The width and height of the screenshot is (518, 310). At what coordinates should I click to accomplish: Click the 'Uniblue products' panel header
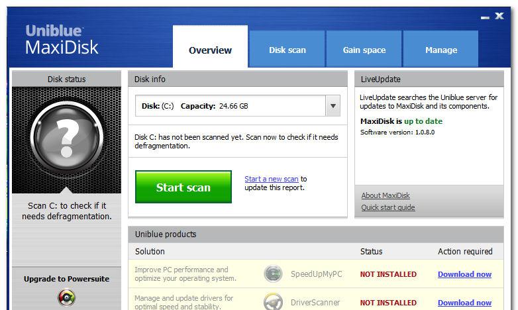[316, 234]
